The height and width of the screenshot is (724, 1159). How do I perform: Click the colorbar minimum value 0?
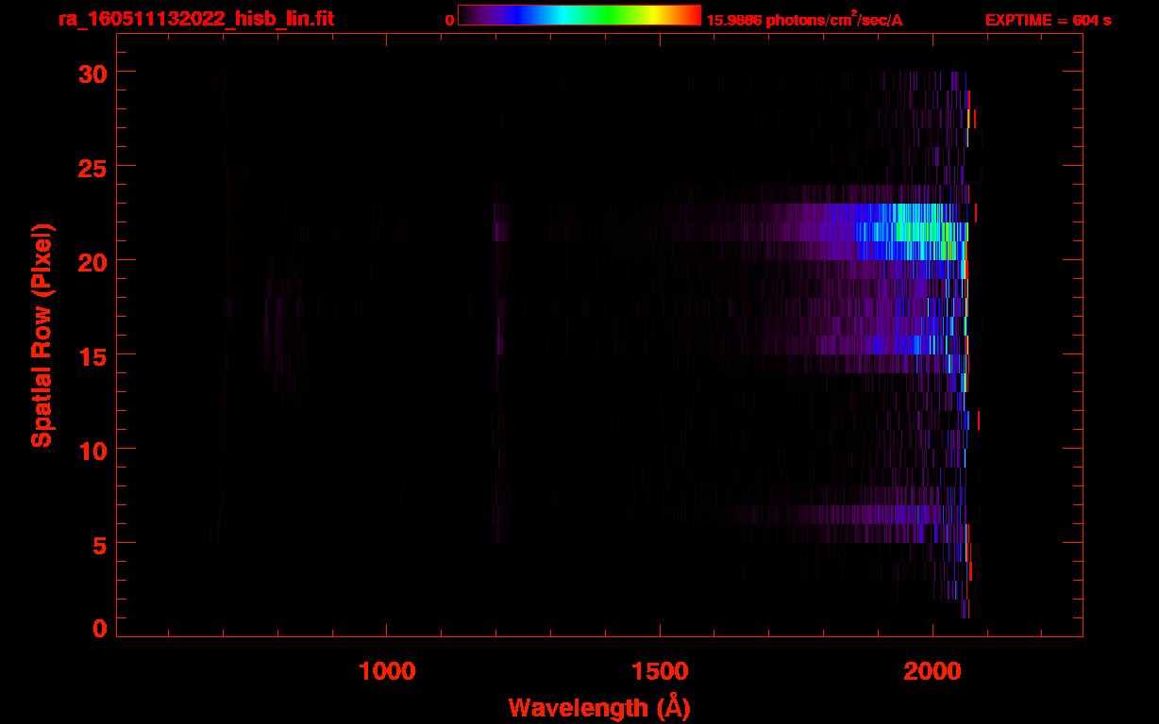tap(449, 20)
